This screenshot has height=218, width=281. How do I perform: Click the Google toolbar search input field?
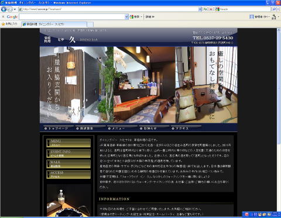tap(72, 17)
